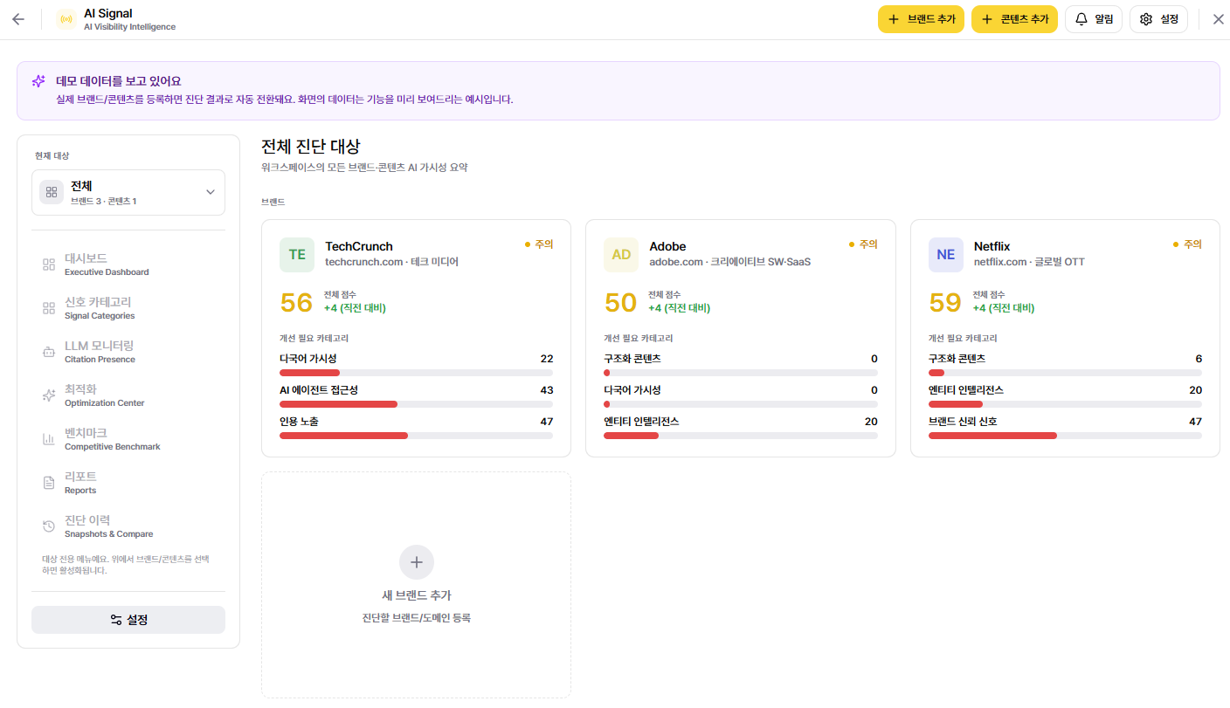
Task: Click the NE avatar on Netflix card
Action: tap(946, 254)
